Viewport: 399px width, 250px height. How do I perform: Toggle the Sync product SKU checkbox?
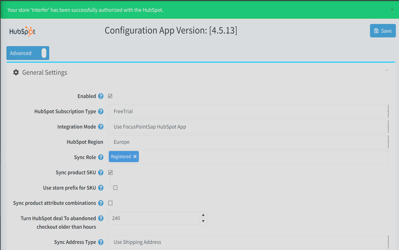pos(110,173)
